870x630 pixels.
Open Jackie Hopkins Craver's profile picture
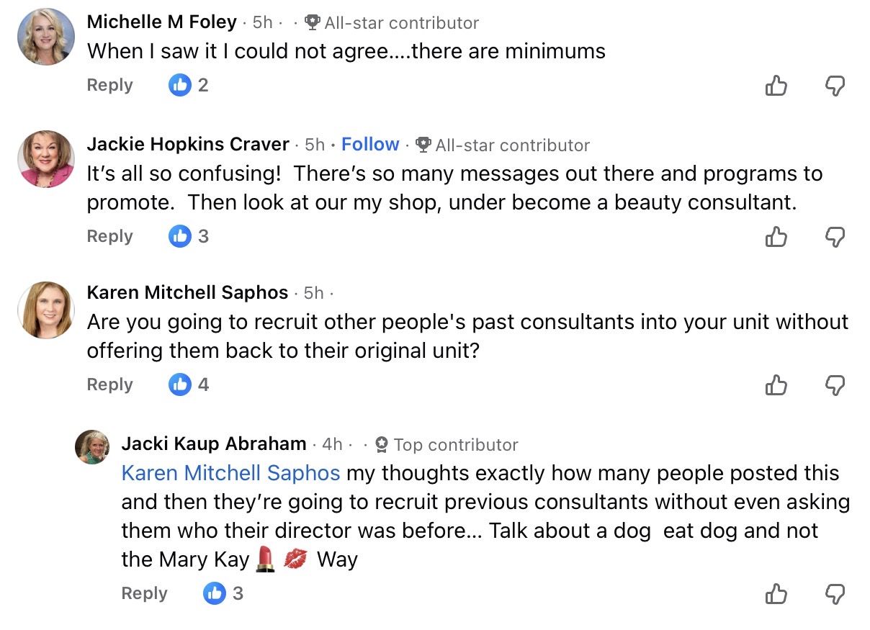(46, 159)
